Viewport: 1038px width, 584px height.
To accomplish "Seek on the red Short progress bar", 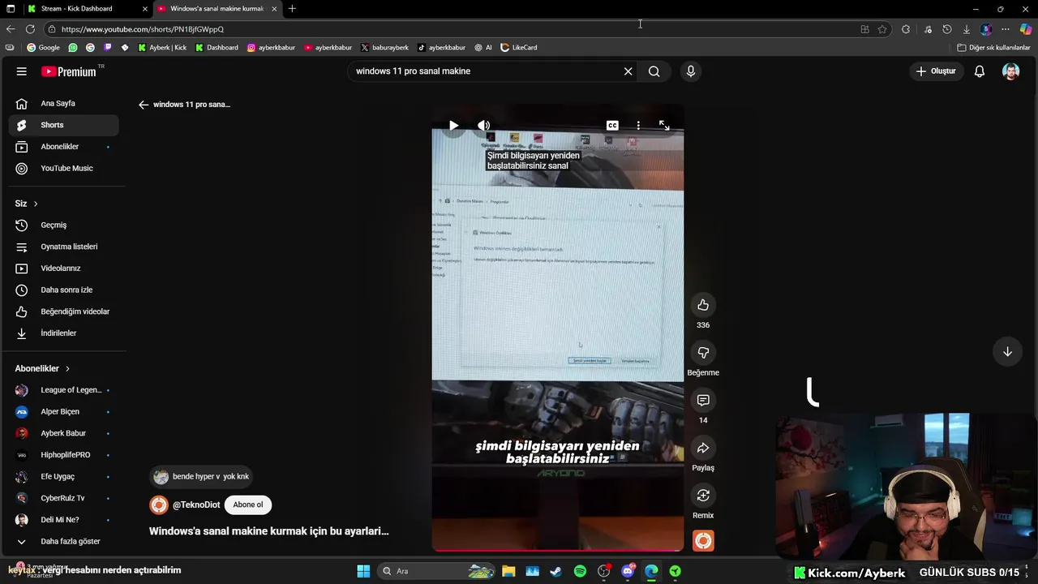I will pyautogui.click(x=558, y=550).
